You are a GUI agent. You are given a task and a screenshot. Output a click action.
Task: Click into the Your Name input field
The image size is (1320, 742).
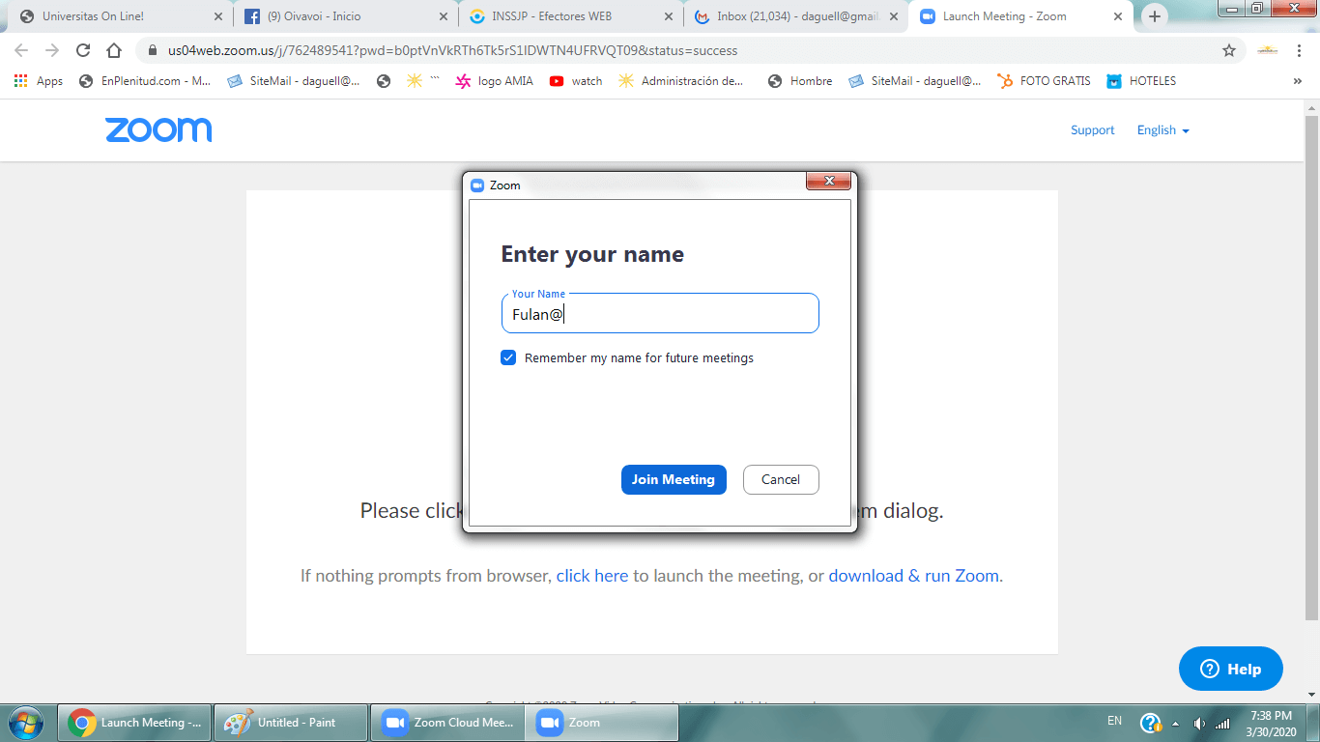coord(660,314)
